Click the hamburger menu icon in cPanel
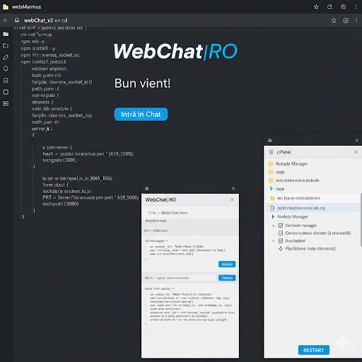 271,152
